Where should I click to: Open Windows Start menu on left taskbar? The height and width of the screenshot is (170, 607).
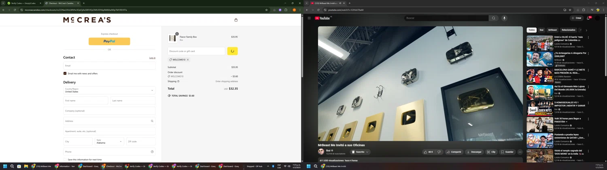coord(5,166)
